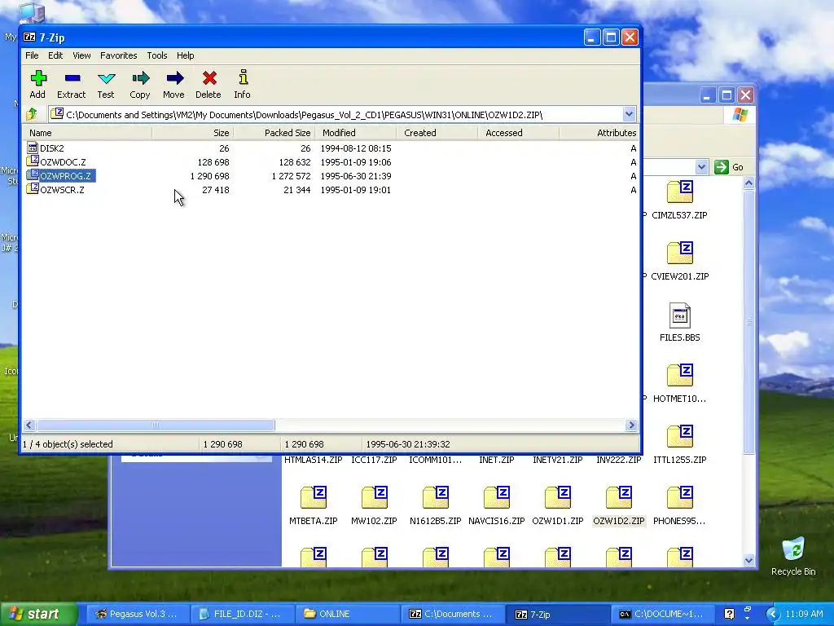The width and height of the screenshot is (834, 626).
Task: Switch to FILE_ID.DIZ taskbar button
Action: click(x=241, y=615)
